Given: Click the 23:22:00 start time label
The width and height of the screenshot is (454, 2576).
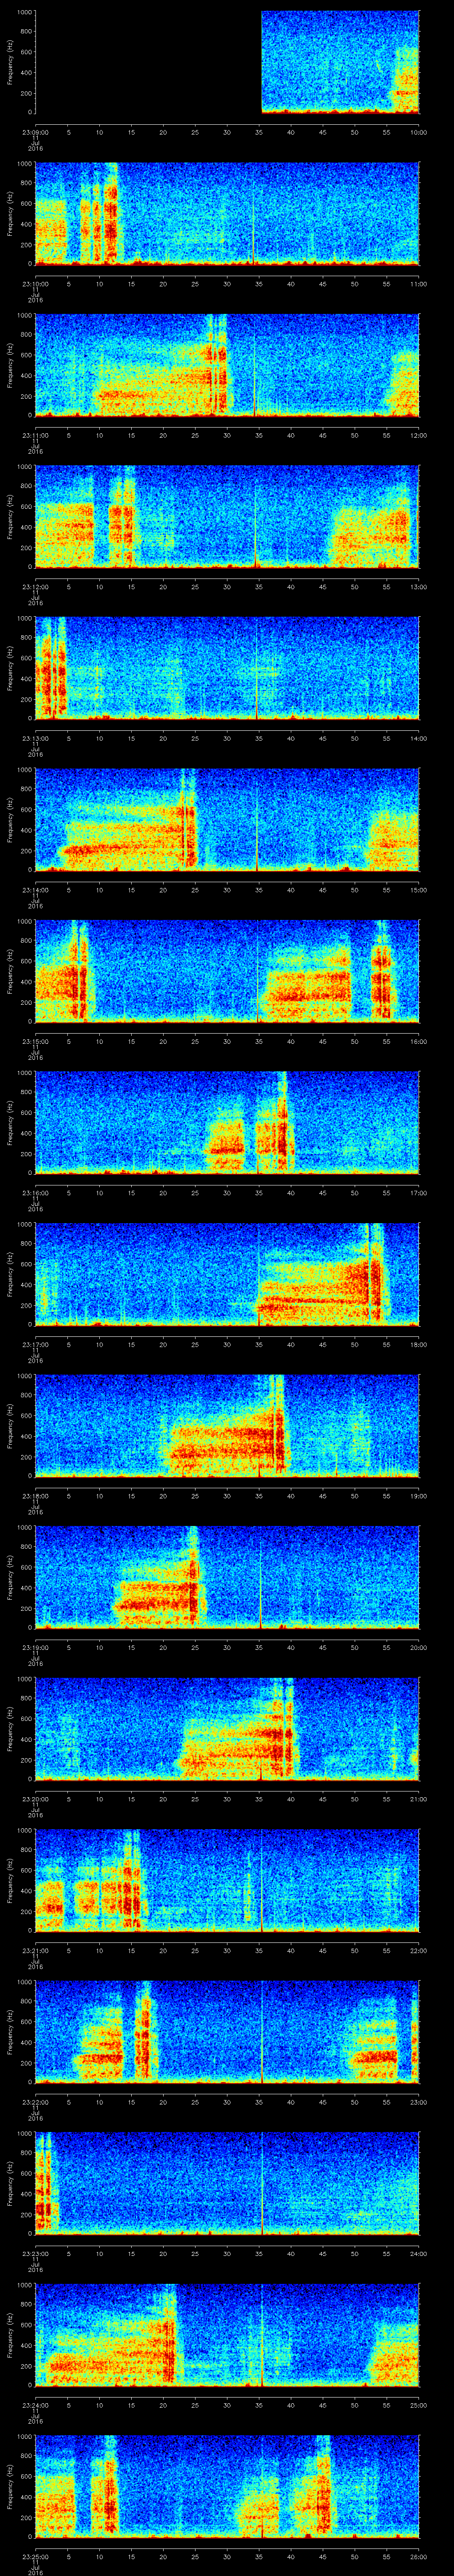Looking at the screenshot, I should click(x=35, y=2102).
